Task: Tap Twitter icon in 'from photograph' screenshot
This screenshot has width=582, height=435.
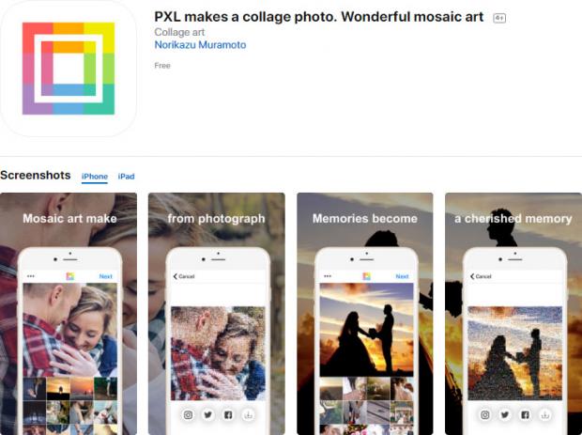Action: [x=207, y=414]
